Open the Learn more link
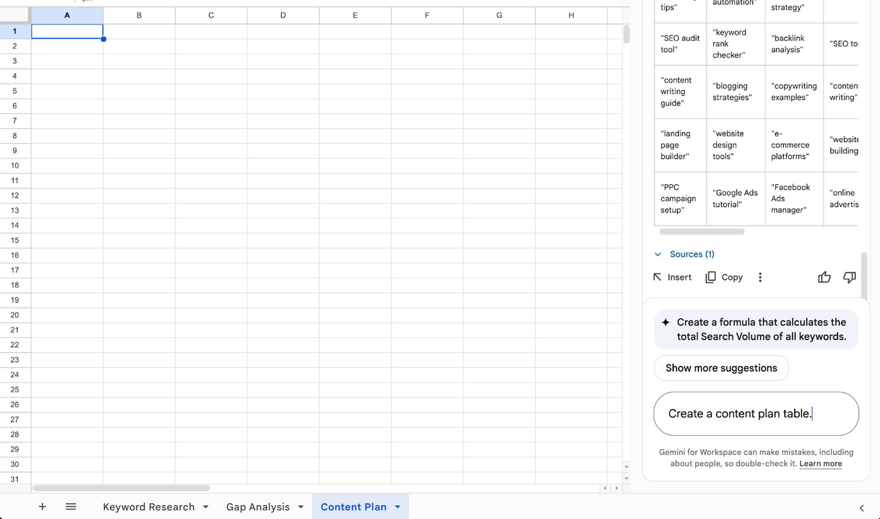 click(820, 464)
